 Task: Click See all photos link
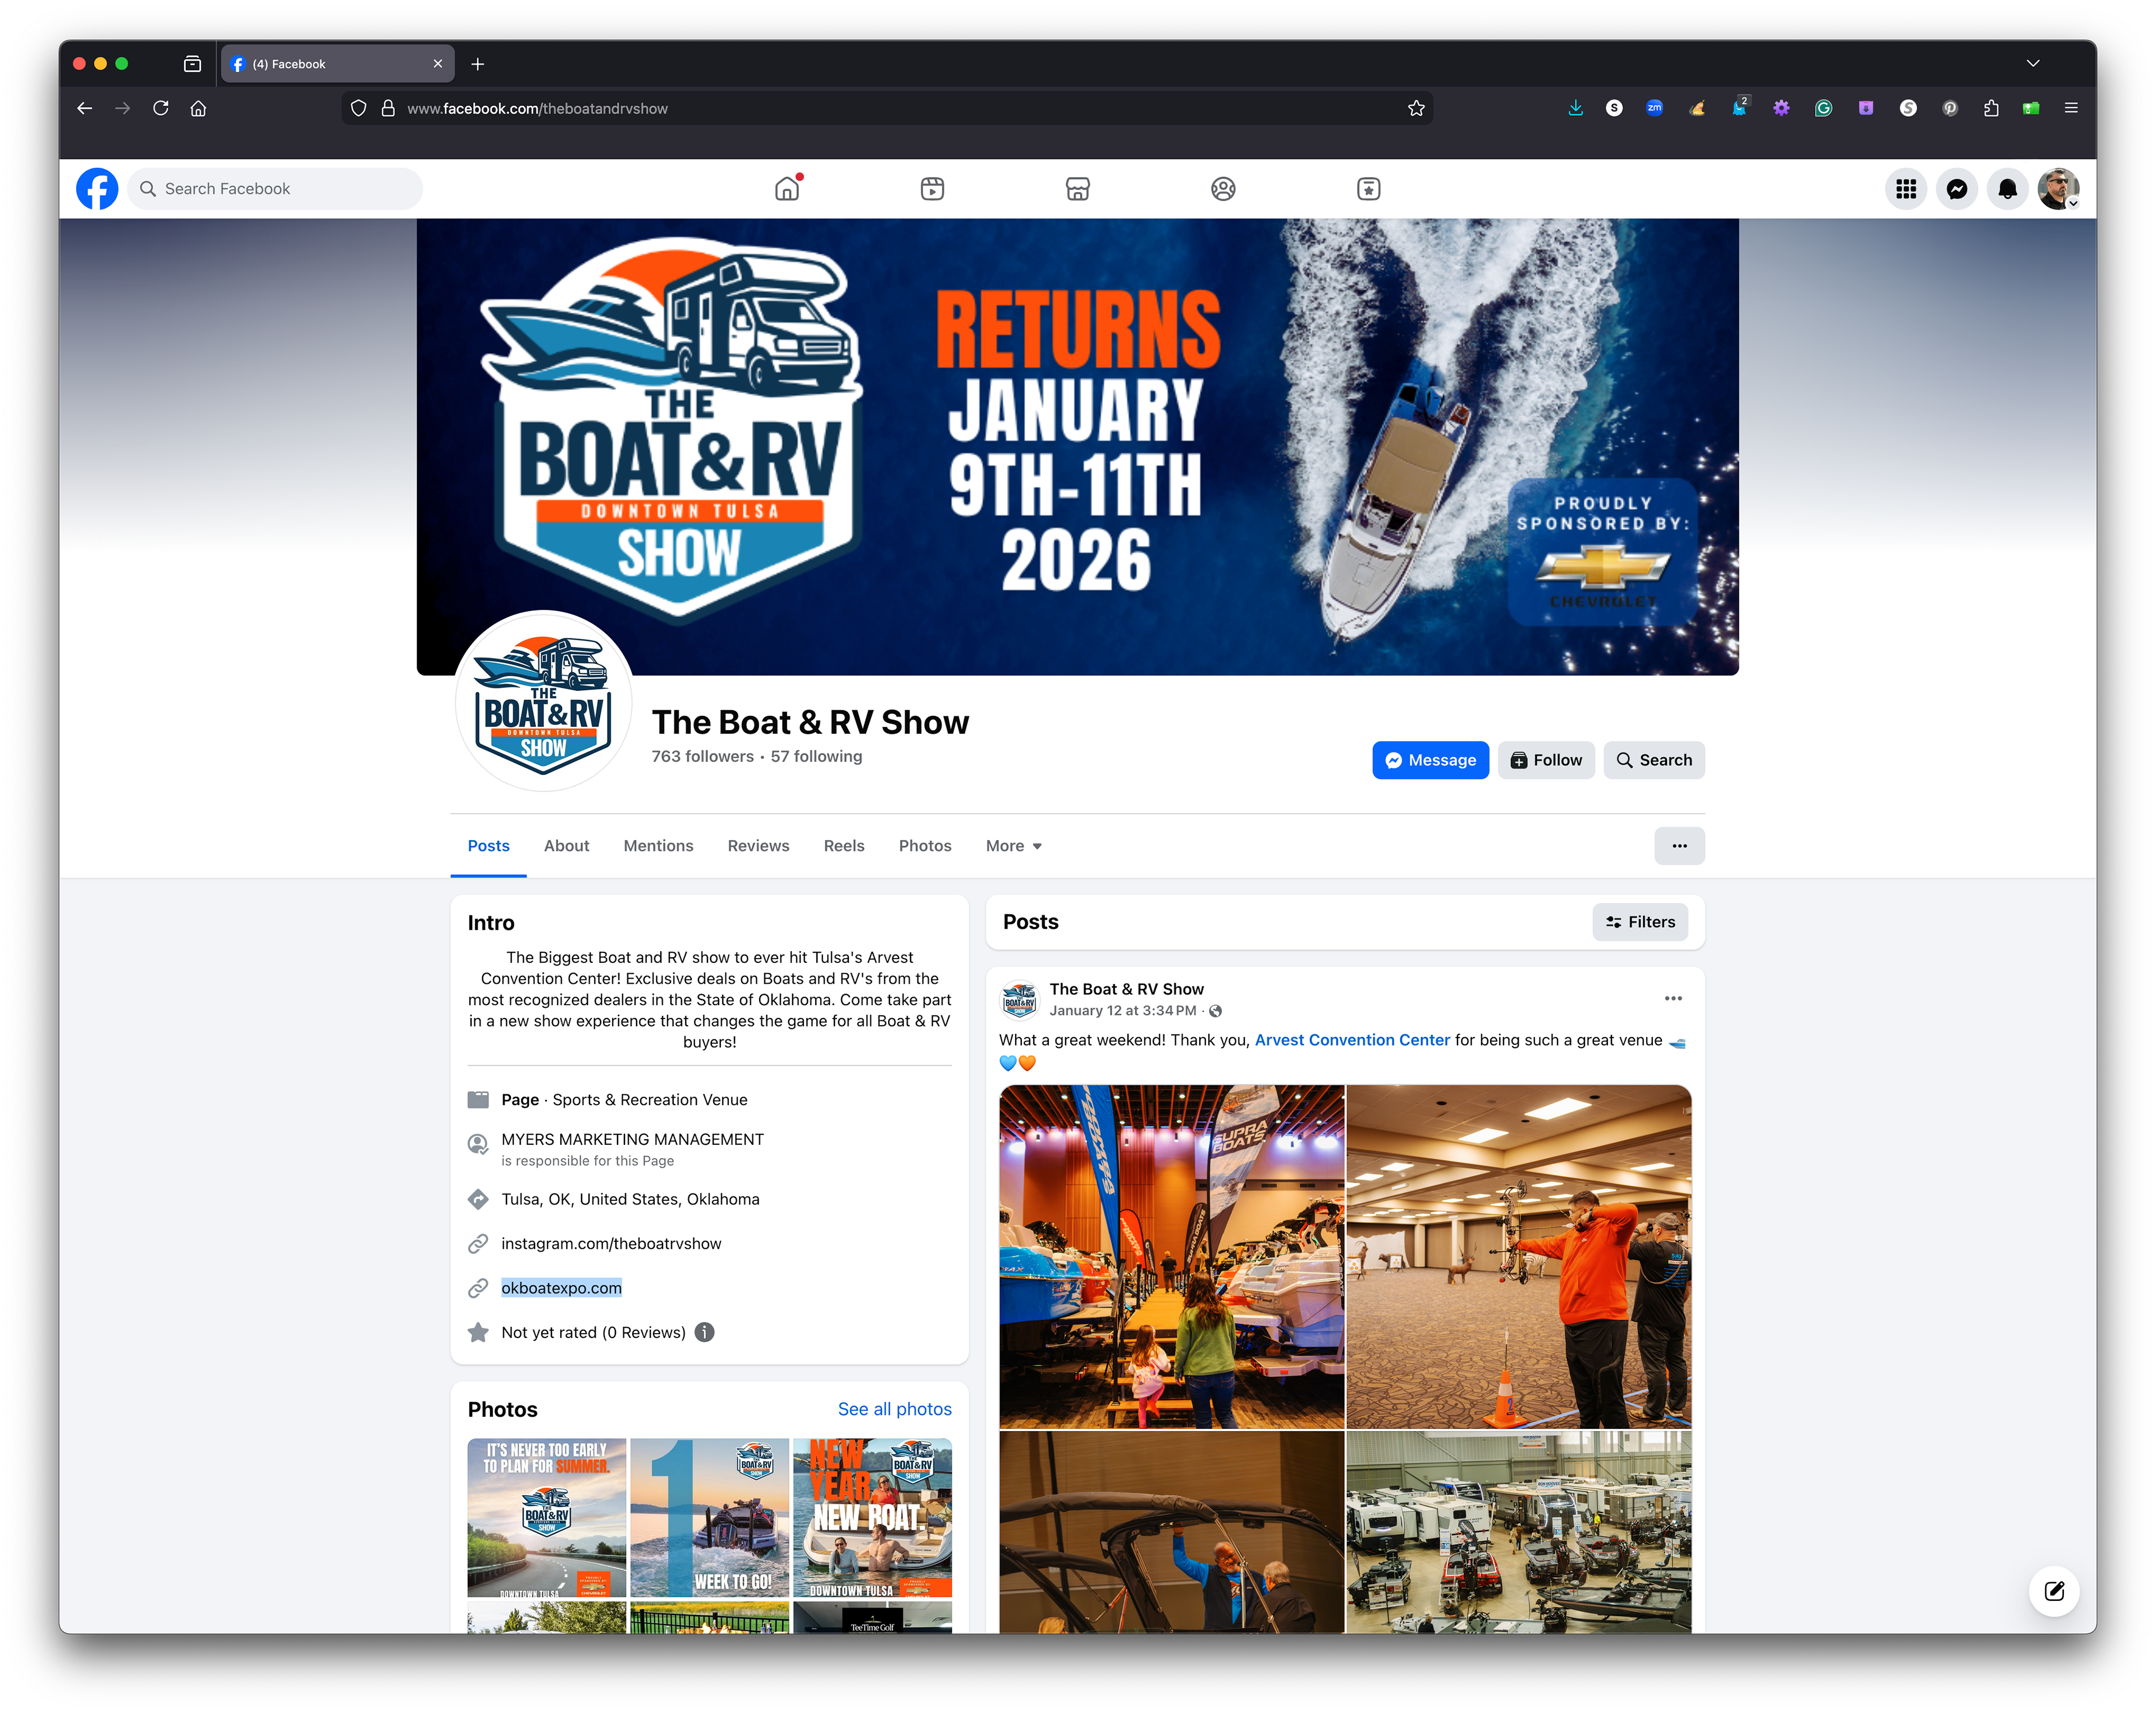coord(894,1409)
